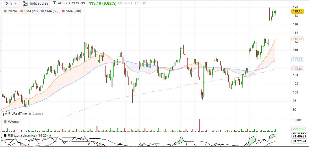The image size is (309, 147).
Task: Toggle the SMA (200) legend chip
Action: (71, 11)
